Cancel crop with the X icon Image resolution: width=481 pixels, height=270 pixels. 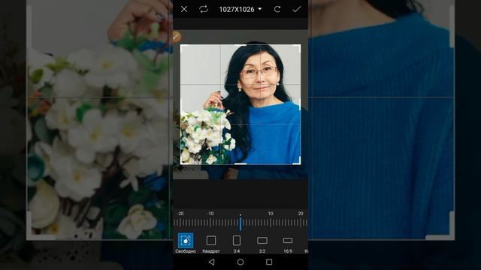184,9
